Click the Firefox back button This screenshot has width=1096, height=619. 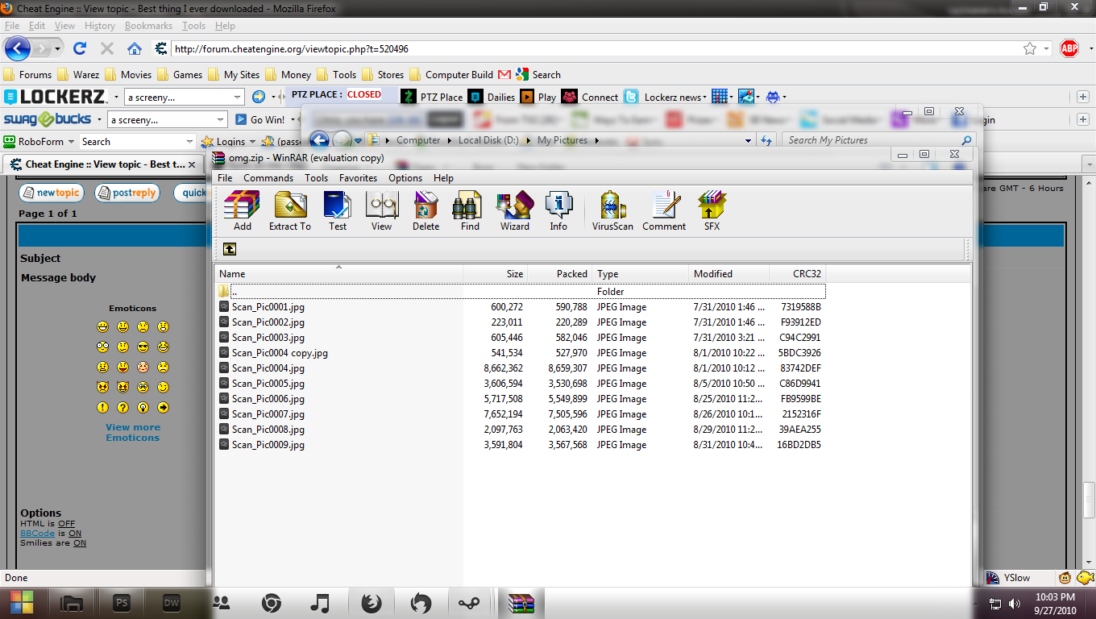(x=18, y=48)
